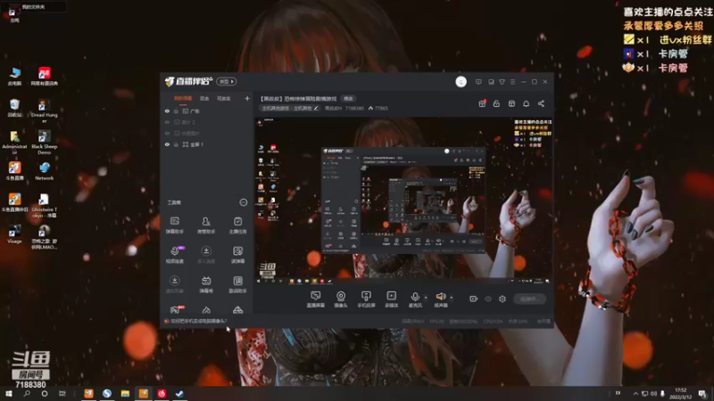The image size is (714, 401).
Task: Open the 歌词助手 tool
Action: click(x=237, y=284)
